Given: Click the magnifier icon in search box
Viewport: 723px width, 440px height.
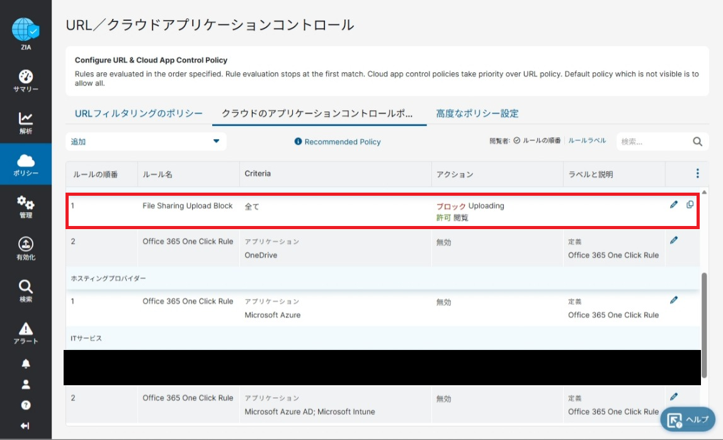Looking at the screenshot, I should [697, 142].
